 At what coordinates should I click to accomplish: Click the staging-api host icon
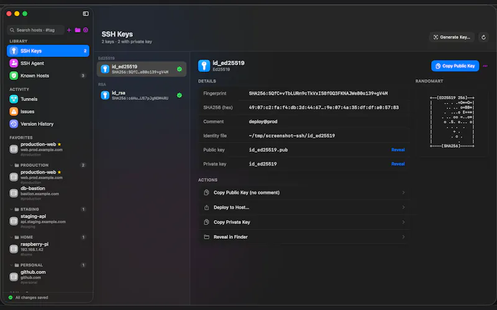click(14, 221)
